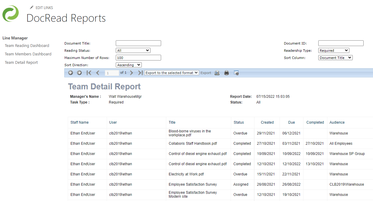Image resolution: width=373 pixels, height=201 pixels.
Task: Click inside the Document Title input field
Action: 138,43
